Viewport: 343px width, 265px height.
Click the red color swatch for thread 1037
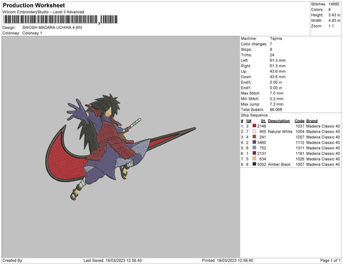pos(254,126)
